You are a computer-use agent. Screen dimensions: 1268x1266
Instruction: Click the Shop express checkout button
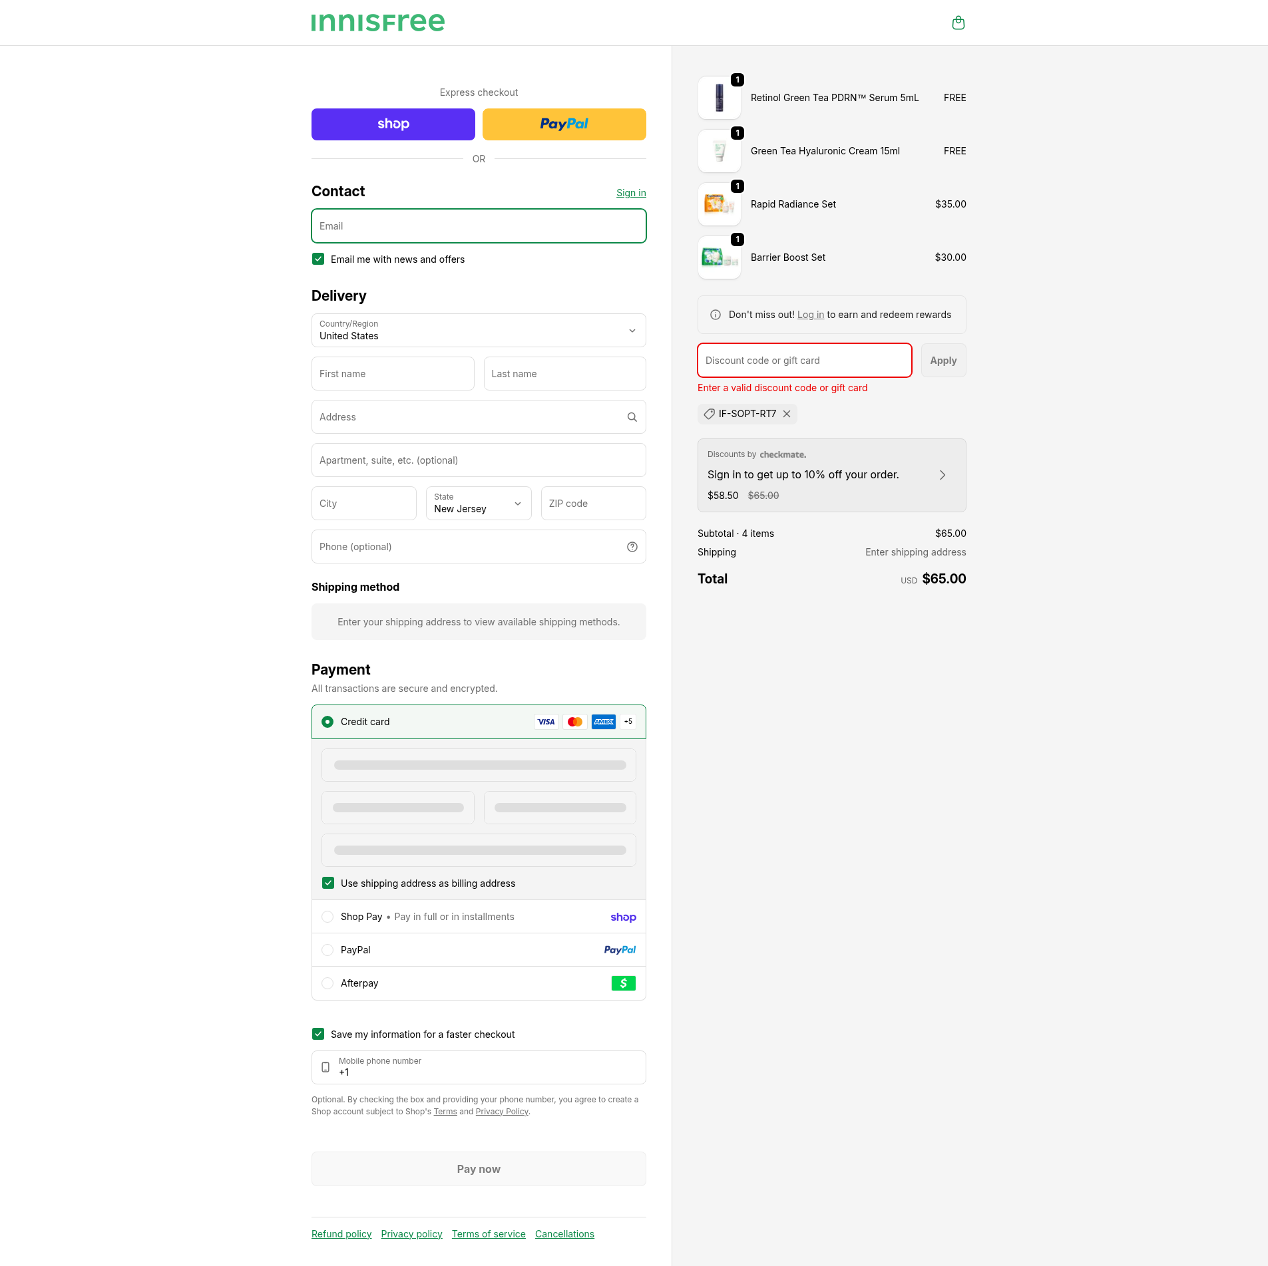point(393,124)
